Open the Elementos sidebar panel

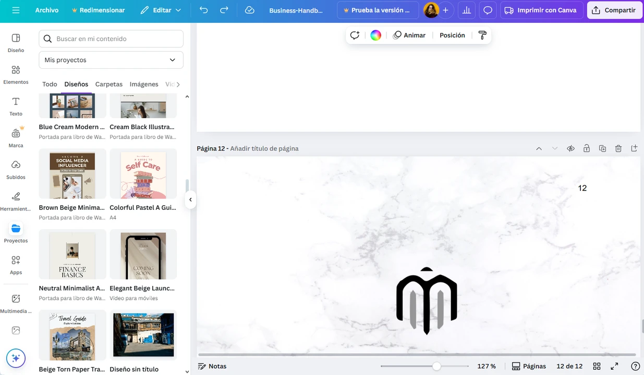click(x=16, y=74)
